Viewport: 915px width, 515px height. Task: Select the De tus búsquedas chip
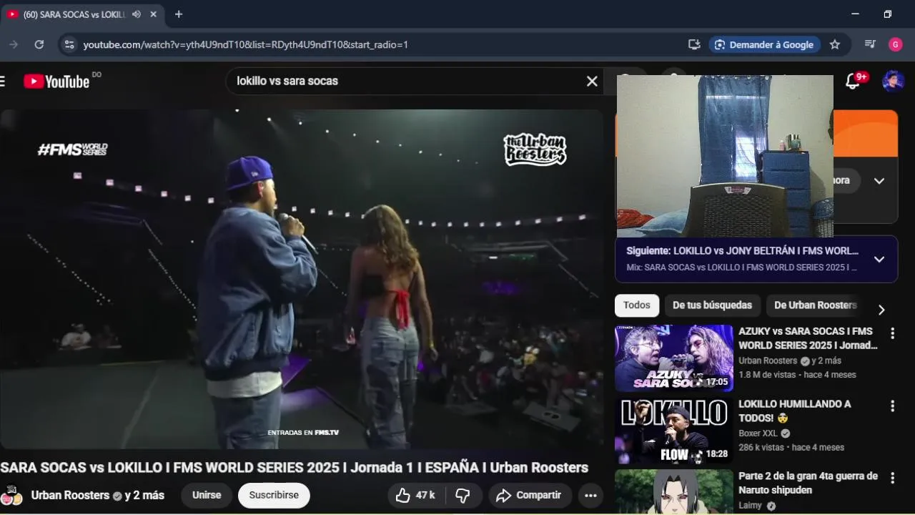712,305
